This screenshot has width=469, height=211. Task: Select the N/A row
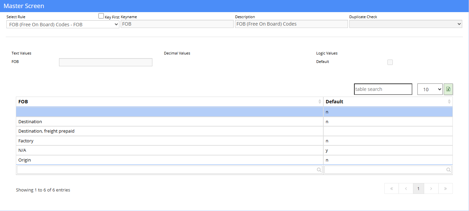234,150
